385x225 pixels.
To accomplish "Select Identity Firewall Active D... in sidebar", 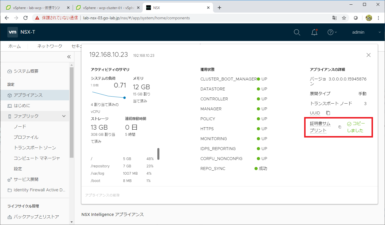I will (x=36, y=190).
